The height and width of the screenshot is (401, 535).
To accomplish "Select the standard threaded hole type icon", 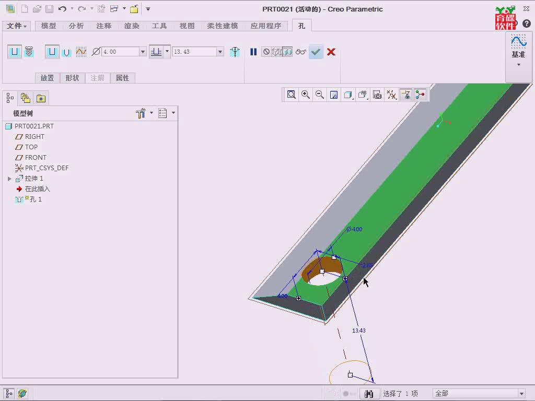I will [x=29, y=52].
